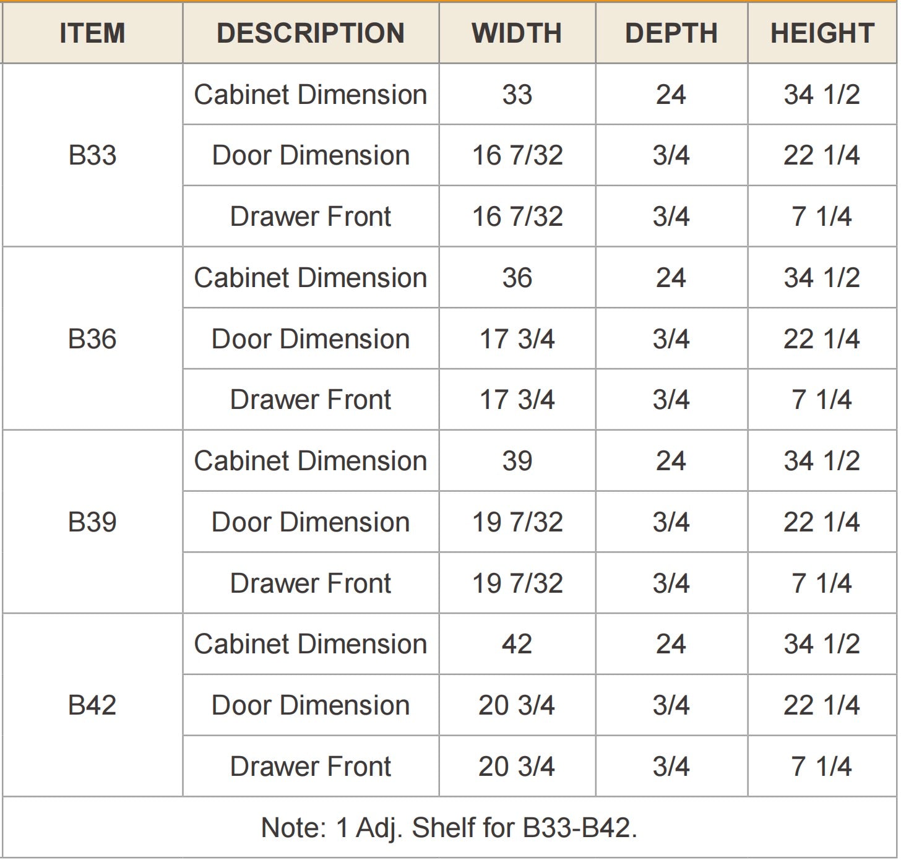Viewport: 901px width, 860px height.
Task: Select B36 Drawer Front description cell
Action: [x=311, y=400]
